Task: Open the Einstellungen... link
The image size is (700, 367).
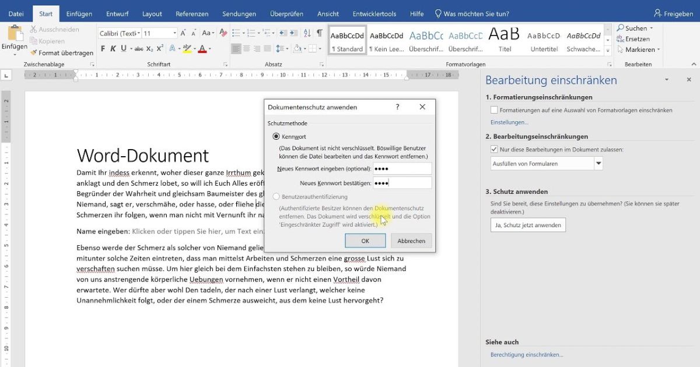Action: click(509, 122)
